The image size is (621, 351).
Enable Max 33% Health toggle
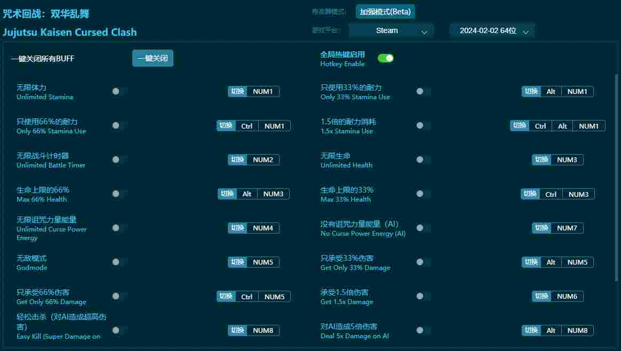(424, 193)
